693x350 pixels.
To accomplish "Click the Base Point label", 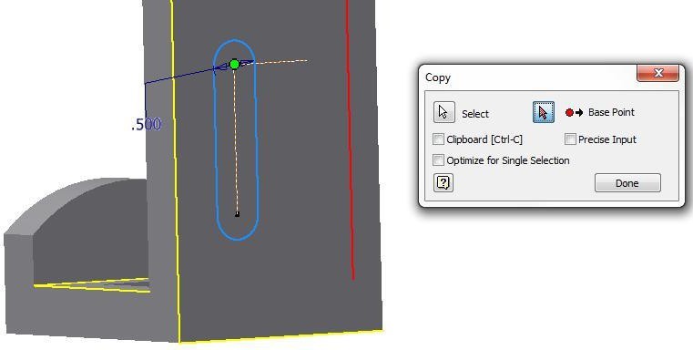I will coord(611,112).
